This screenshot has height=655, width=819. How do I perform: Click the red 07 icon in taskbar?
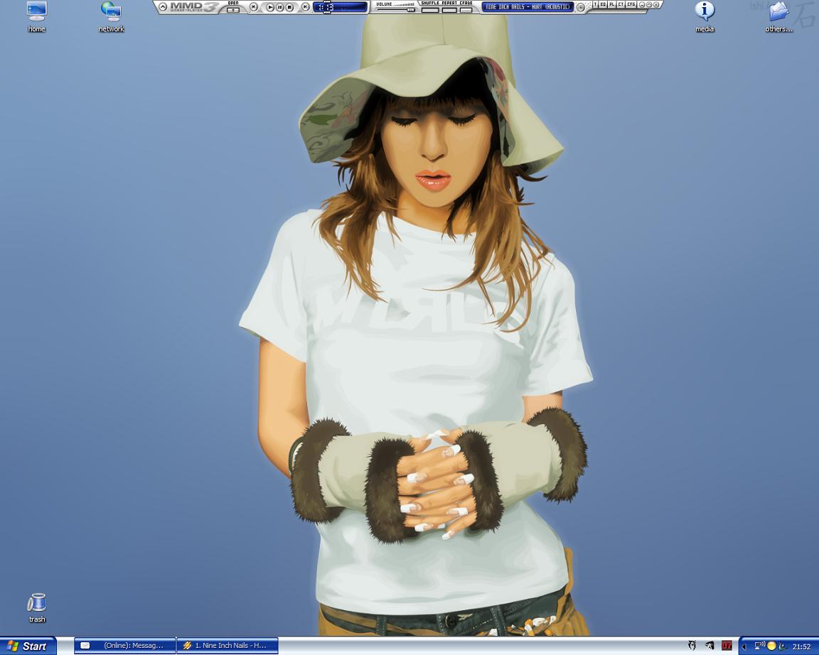coord(727,646)
